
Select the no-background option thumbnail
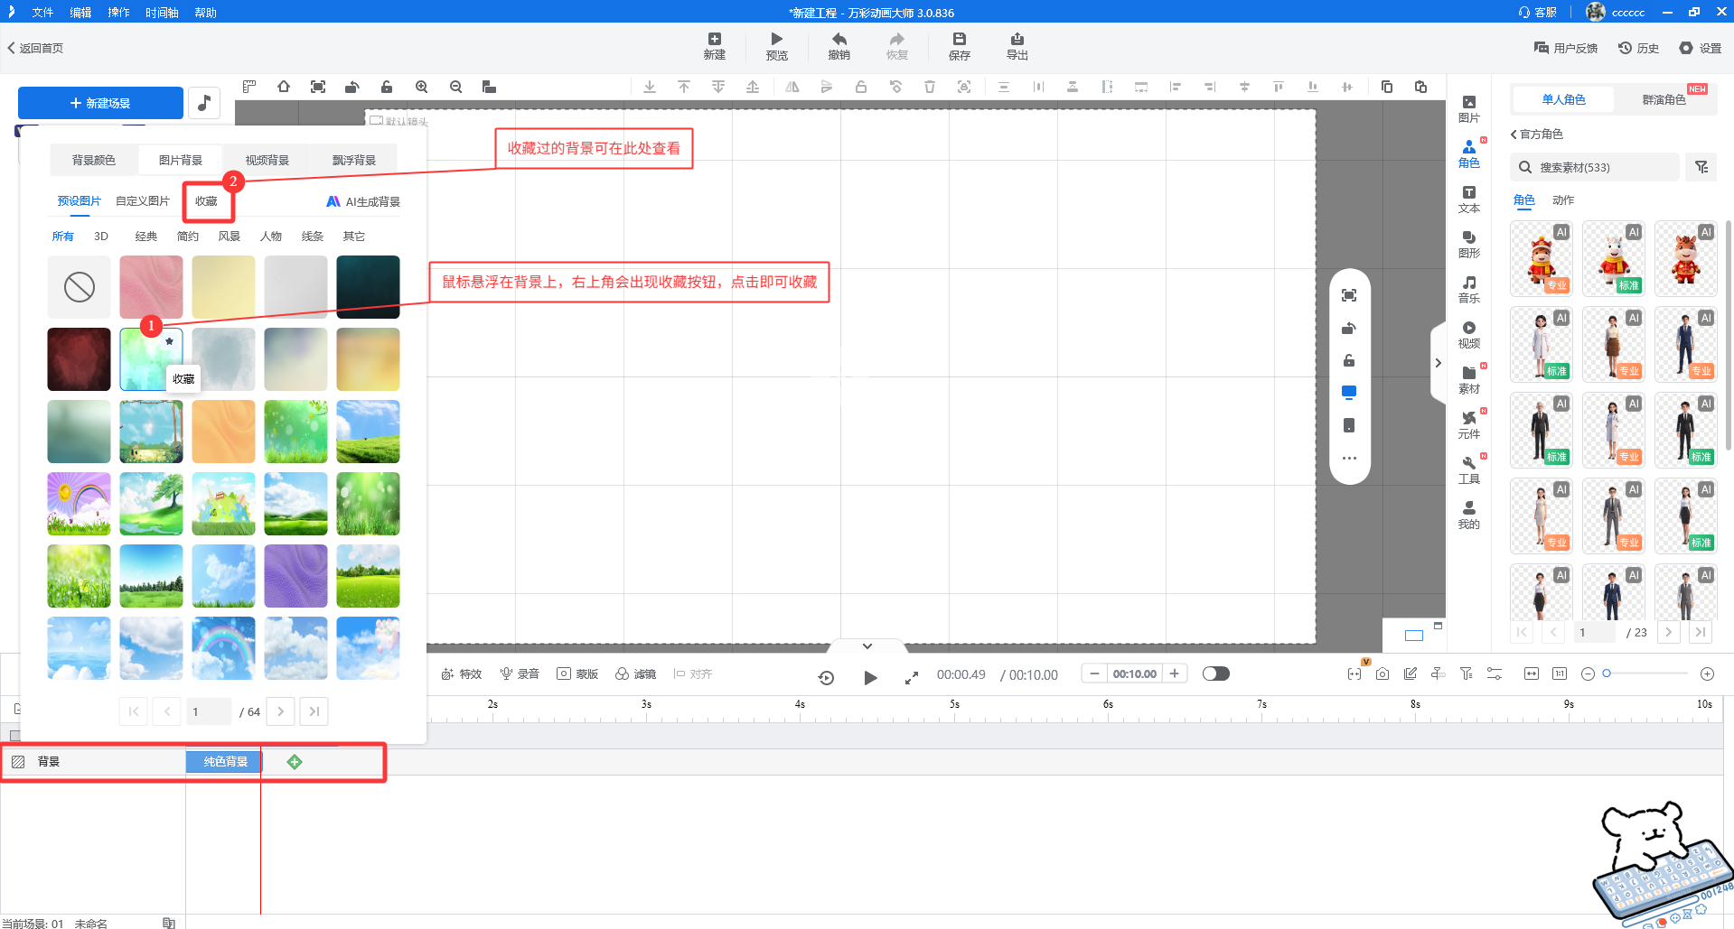pos(80,287)
